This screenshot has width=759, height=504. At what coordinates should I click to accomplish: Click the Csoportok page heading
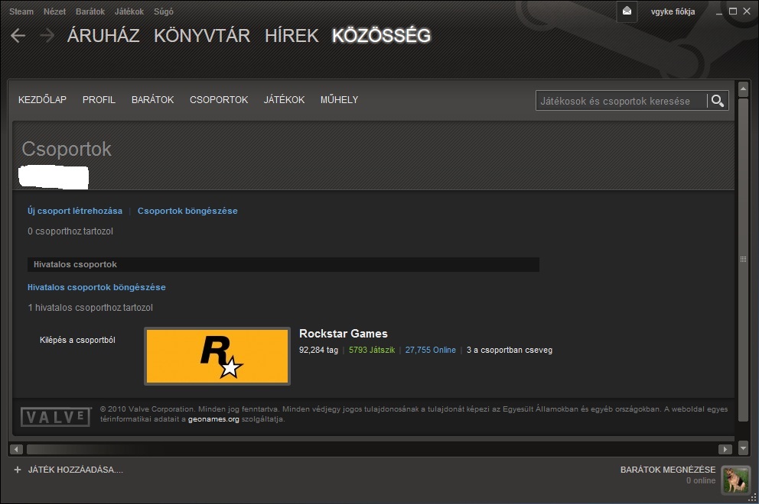point(67,149)
